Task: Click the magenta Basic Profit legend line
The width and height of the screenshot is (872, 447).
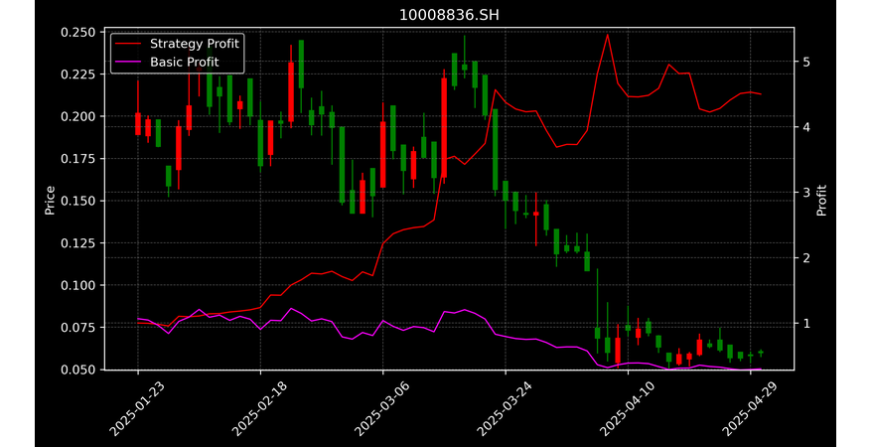Action: tap(128, 63)
